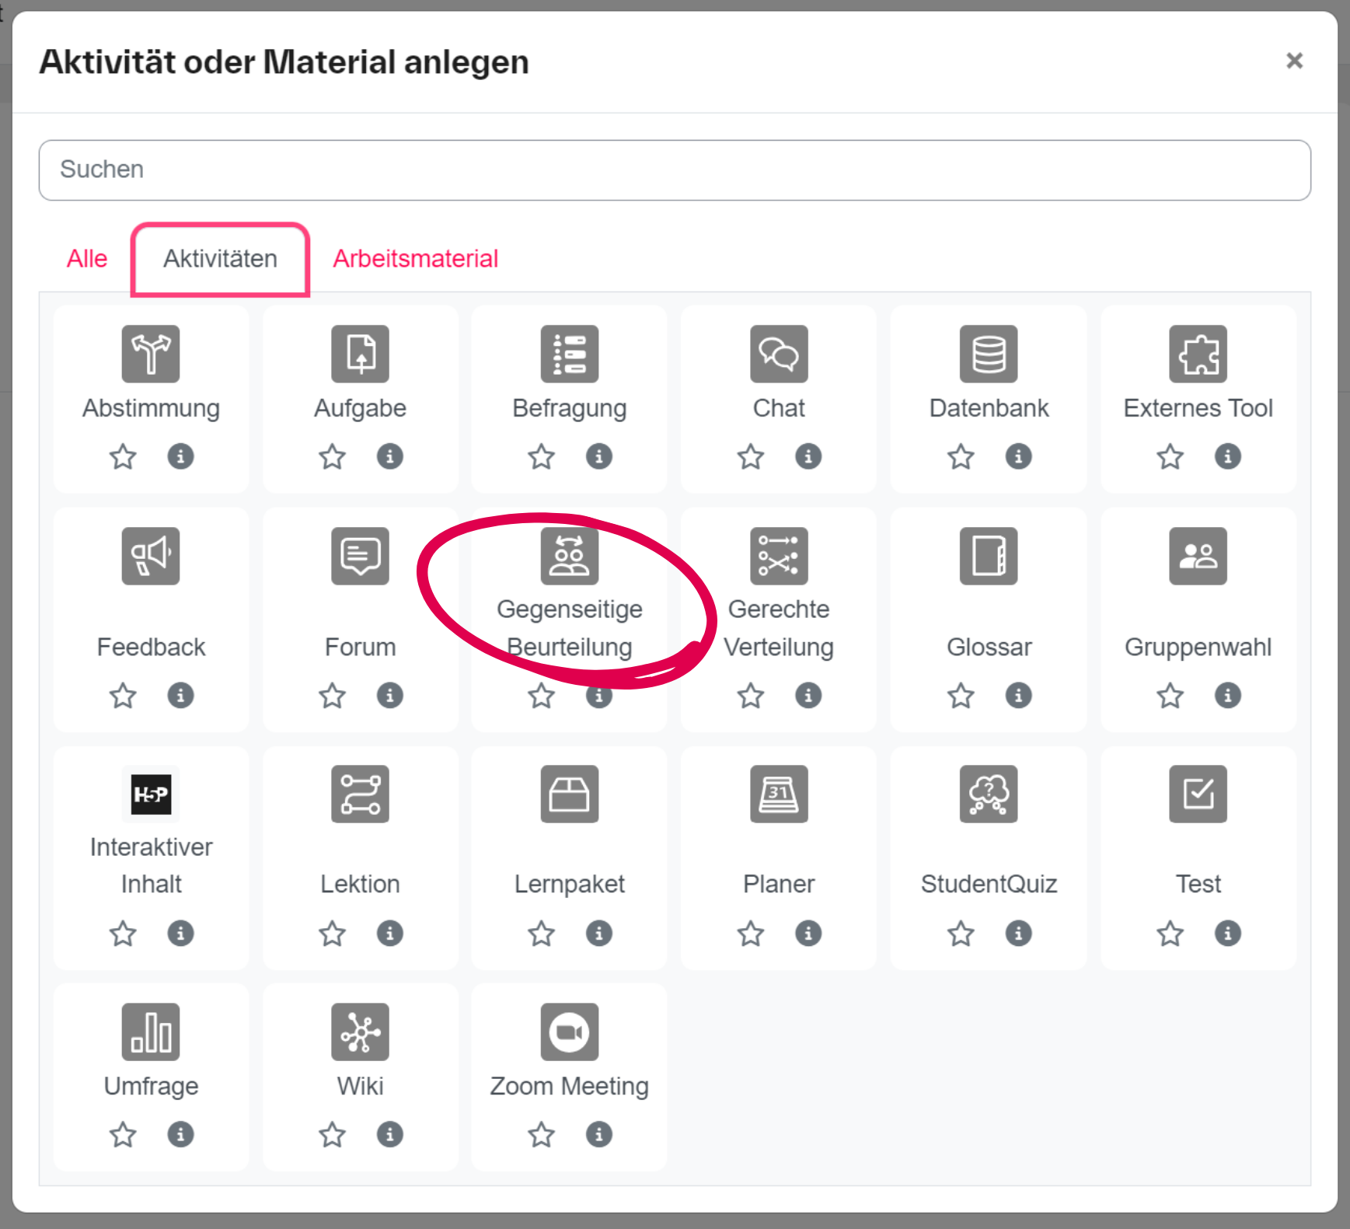Select the Datenbank activity icon
The height and width of the screenshot is (1229, 1350).
(x=988, y=354)
